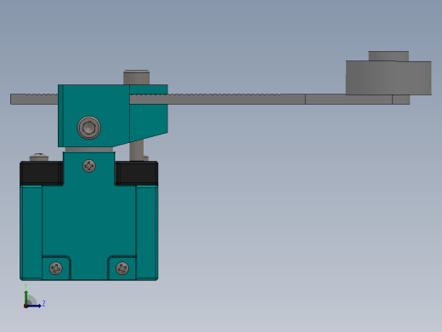
Task: Click the red origin point of the triad
Action: (x=25, y=306)
